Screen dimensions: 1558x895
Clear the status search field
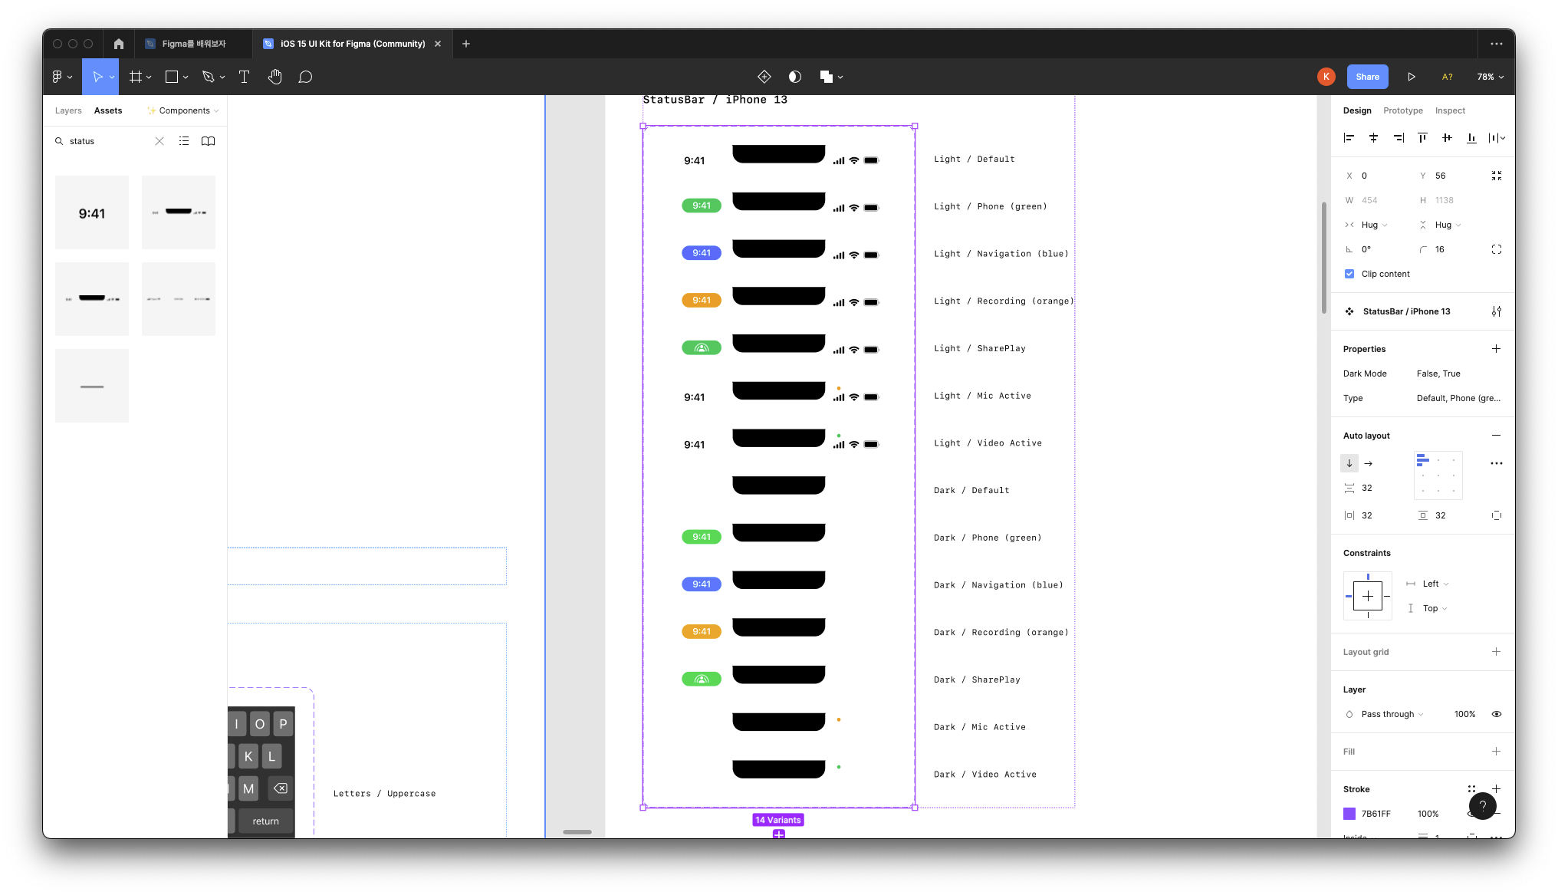tap(159, 141)
